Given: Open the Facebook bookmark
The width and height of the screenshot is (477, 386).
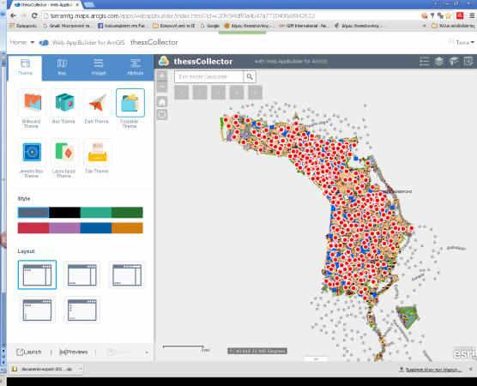Looking at the screenshot, I should pyautogui.click(x=121, y=26).
